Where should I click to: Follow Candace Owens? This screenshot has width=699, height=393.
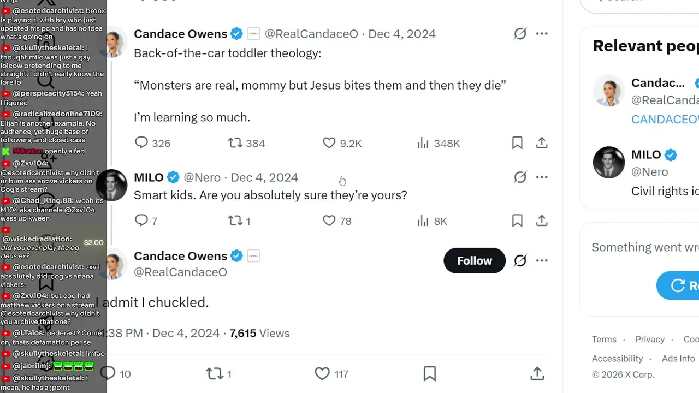point(475,260)
